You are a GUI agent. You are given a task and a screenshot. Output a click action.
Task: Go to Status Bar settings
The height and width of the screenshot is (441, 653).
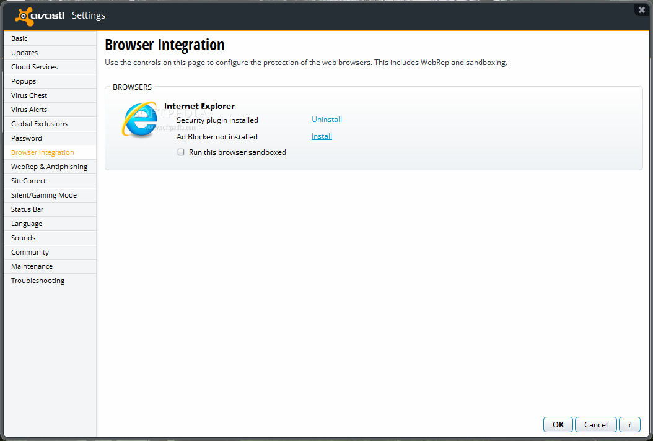[50, 209]
